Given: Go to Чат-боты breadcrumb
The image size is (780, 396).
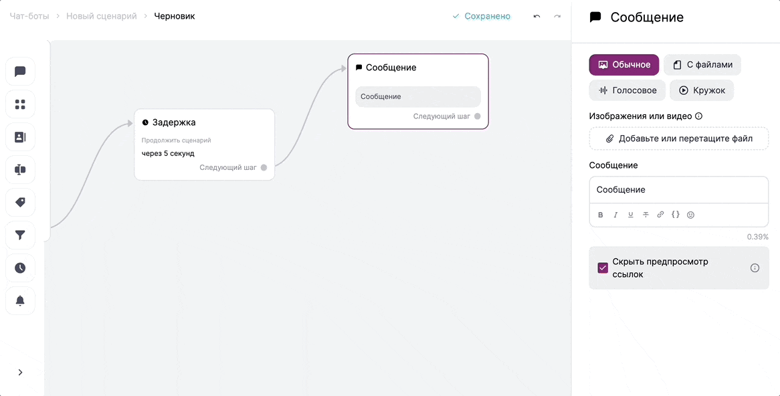Looking at the screenshot, I should pyautogui.click(x=29, y=17).
